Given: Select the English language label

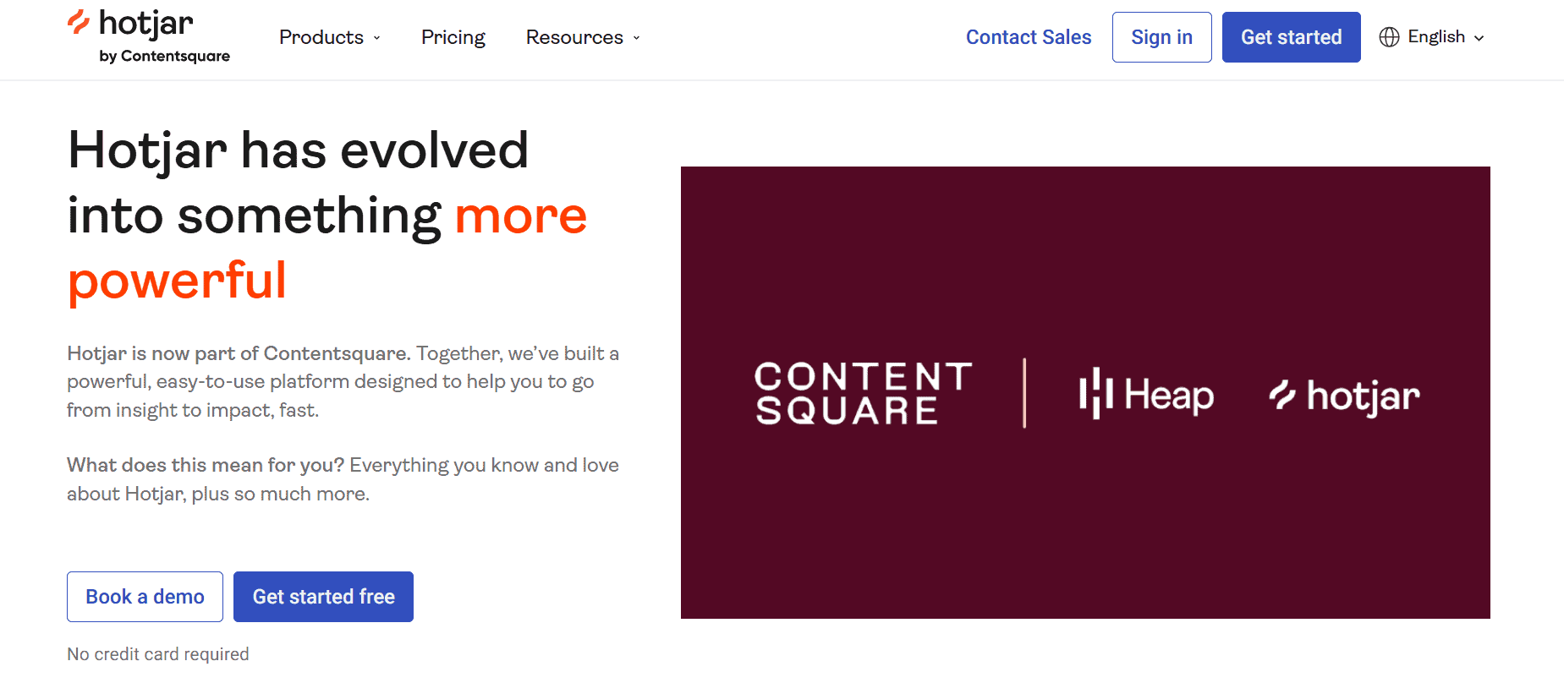Looking at the screenshot, I should 1435,37.
